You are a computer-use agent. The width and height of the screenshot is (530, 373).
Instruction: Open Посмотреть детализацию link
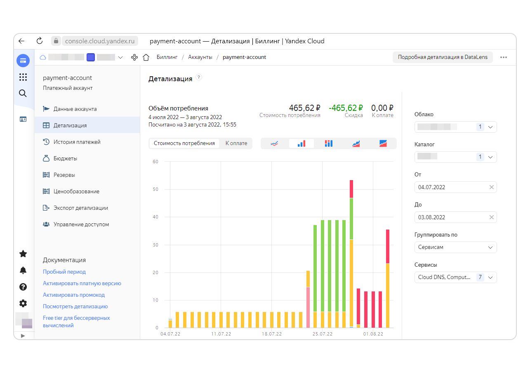tap(75, 307)
